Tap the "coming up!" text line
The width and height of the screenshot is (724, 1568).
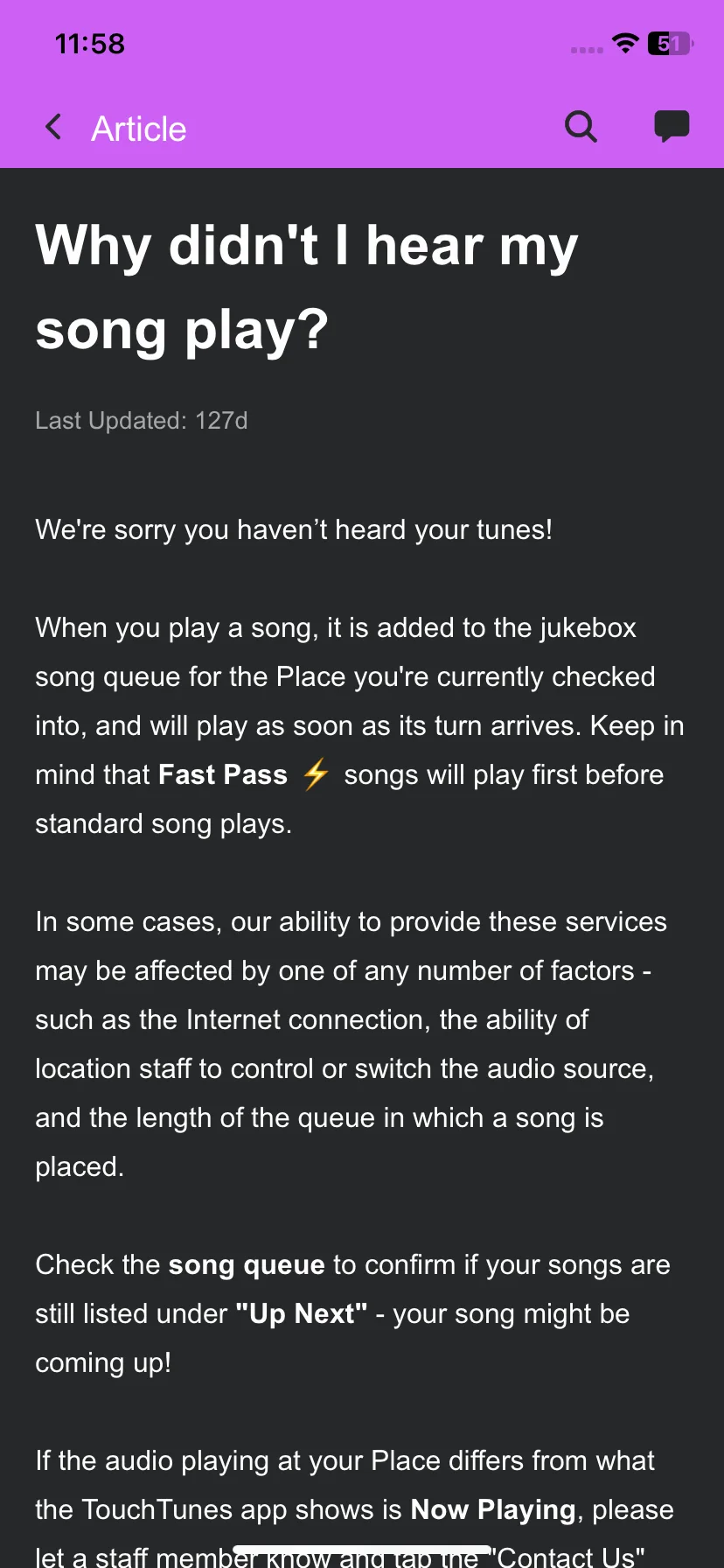point(103,1362)
